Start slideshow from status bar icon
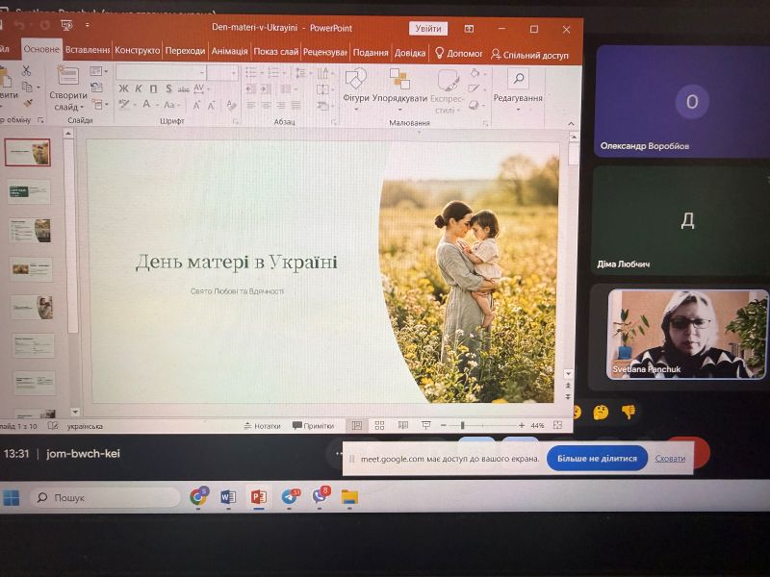 [425, 425]
